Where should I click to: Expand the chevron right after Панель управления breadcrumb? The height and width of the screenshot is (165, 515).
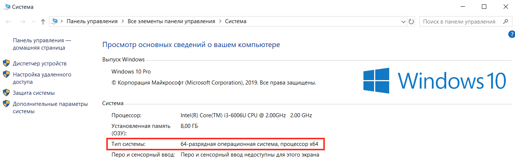(x=122, y=21)
